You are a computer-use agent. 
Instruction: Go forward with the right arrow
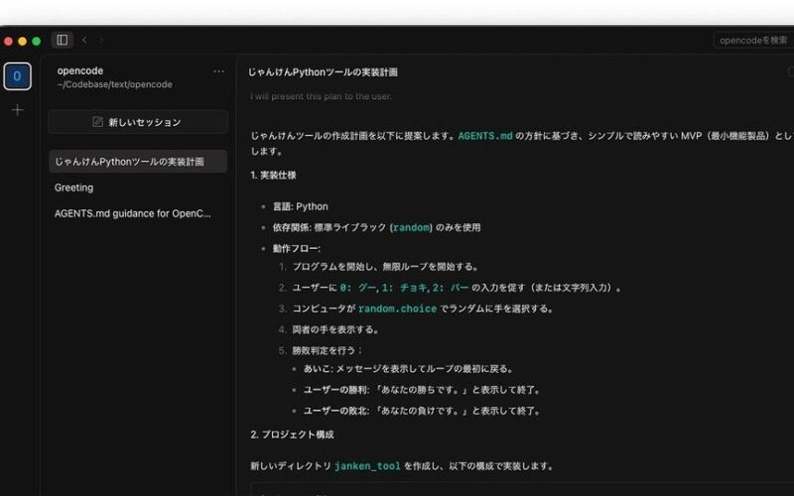click(101, 40)
